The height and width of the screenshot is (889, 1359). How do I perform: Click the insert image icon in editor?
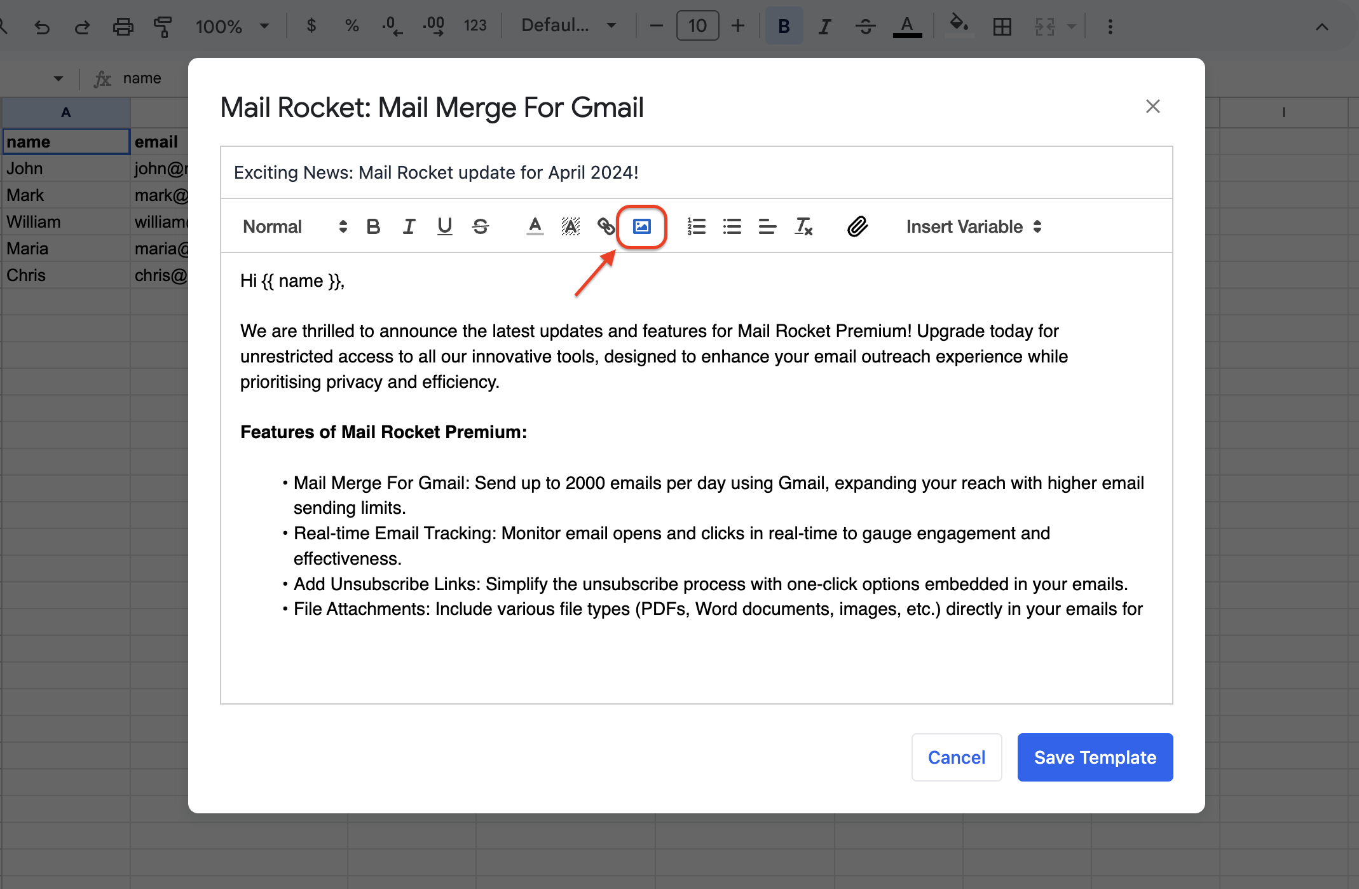pyautogui.click(x=641, y=226)
